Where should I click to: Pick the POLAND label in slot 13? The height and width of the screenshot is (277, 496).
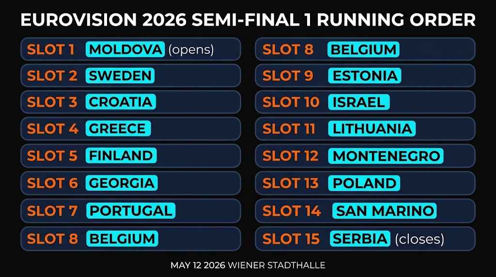(x=364, y=184)
